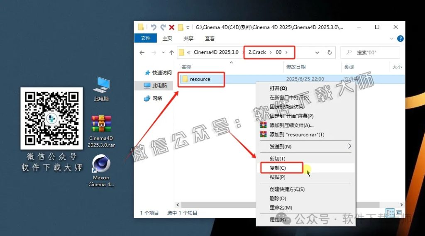
Task: Choose 创建快捷方式(S) from context menu
Action: point(305,189)
